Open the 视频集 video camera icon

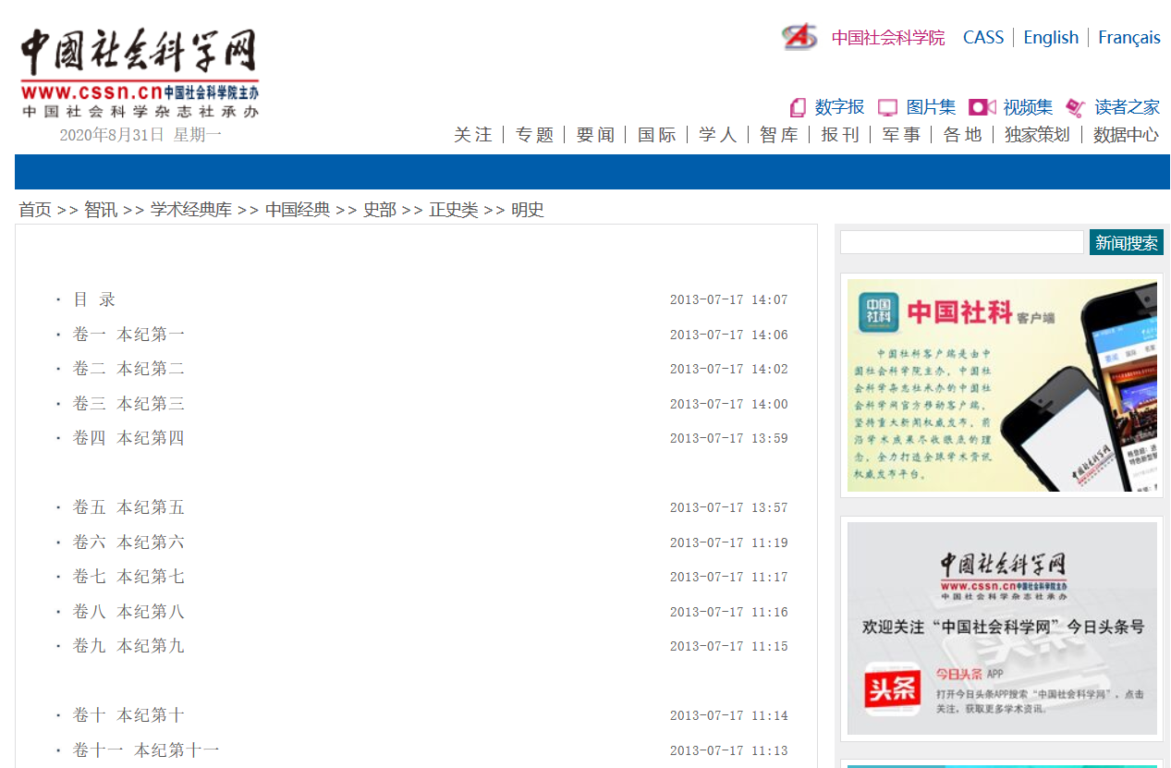point(982,107)
